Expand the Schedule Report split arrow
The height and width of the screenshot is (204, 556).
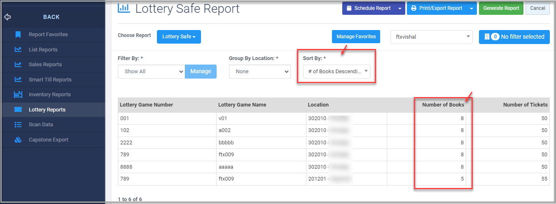(x=399, y=8)
